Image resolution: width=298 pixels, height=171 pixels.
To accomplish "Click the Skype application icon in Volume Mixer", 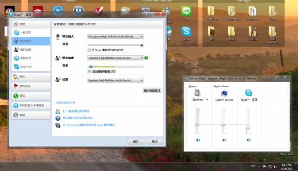I will tap(248, 93).
